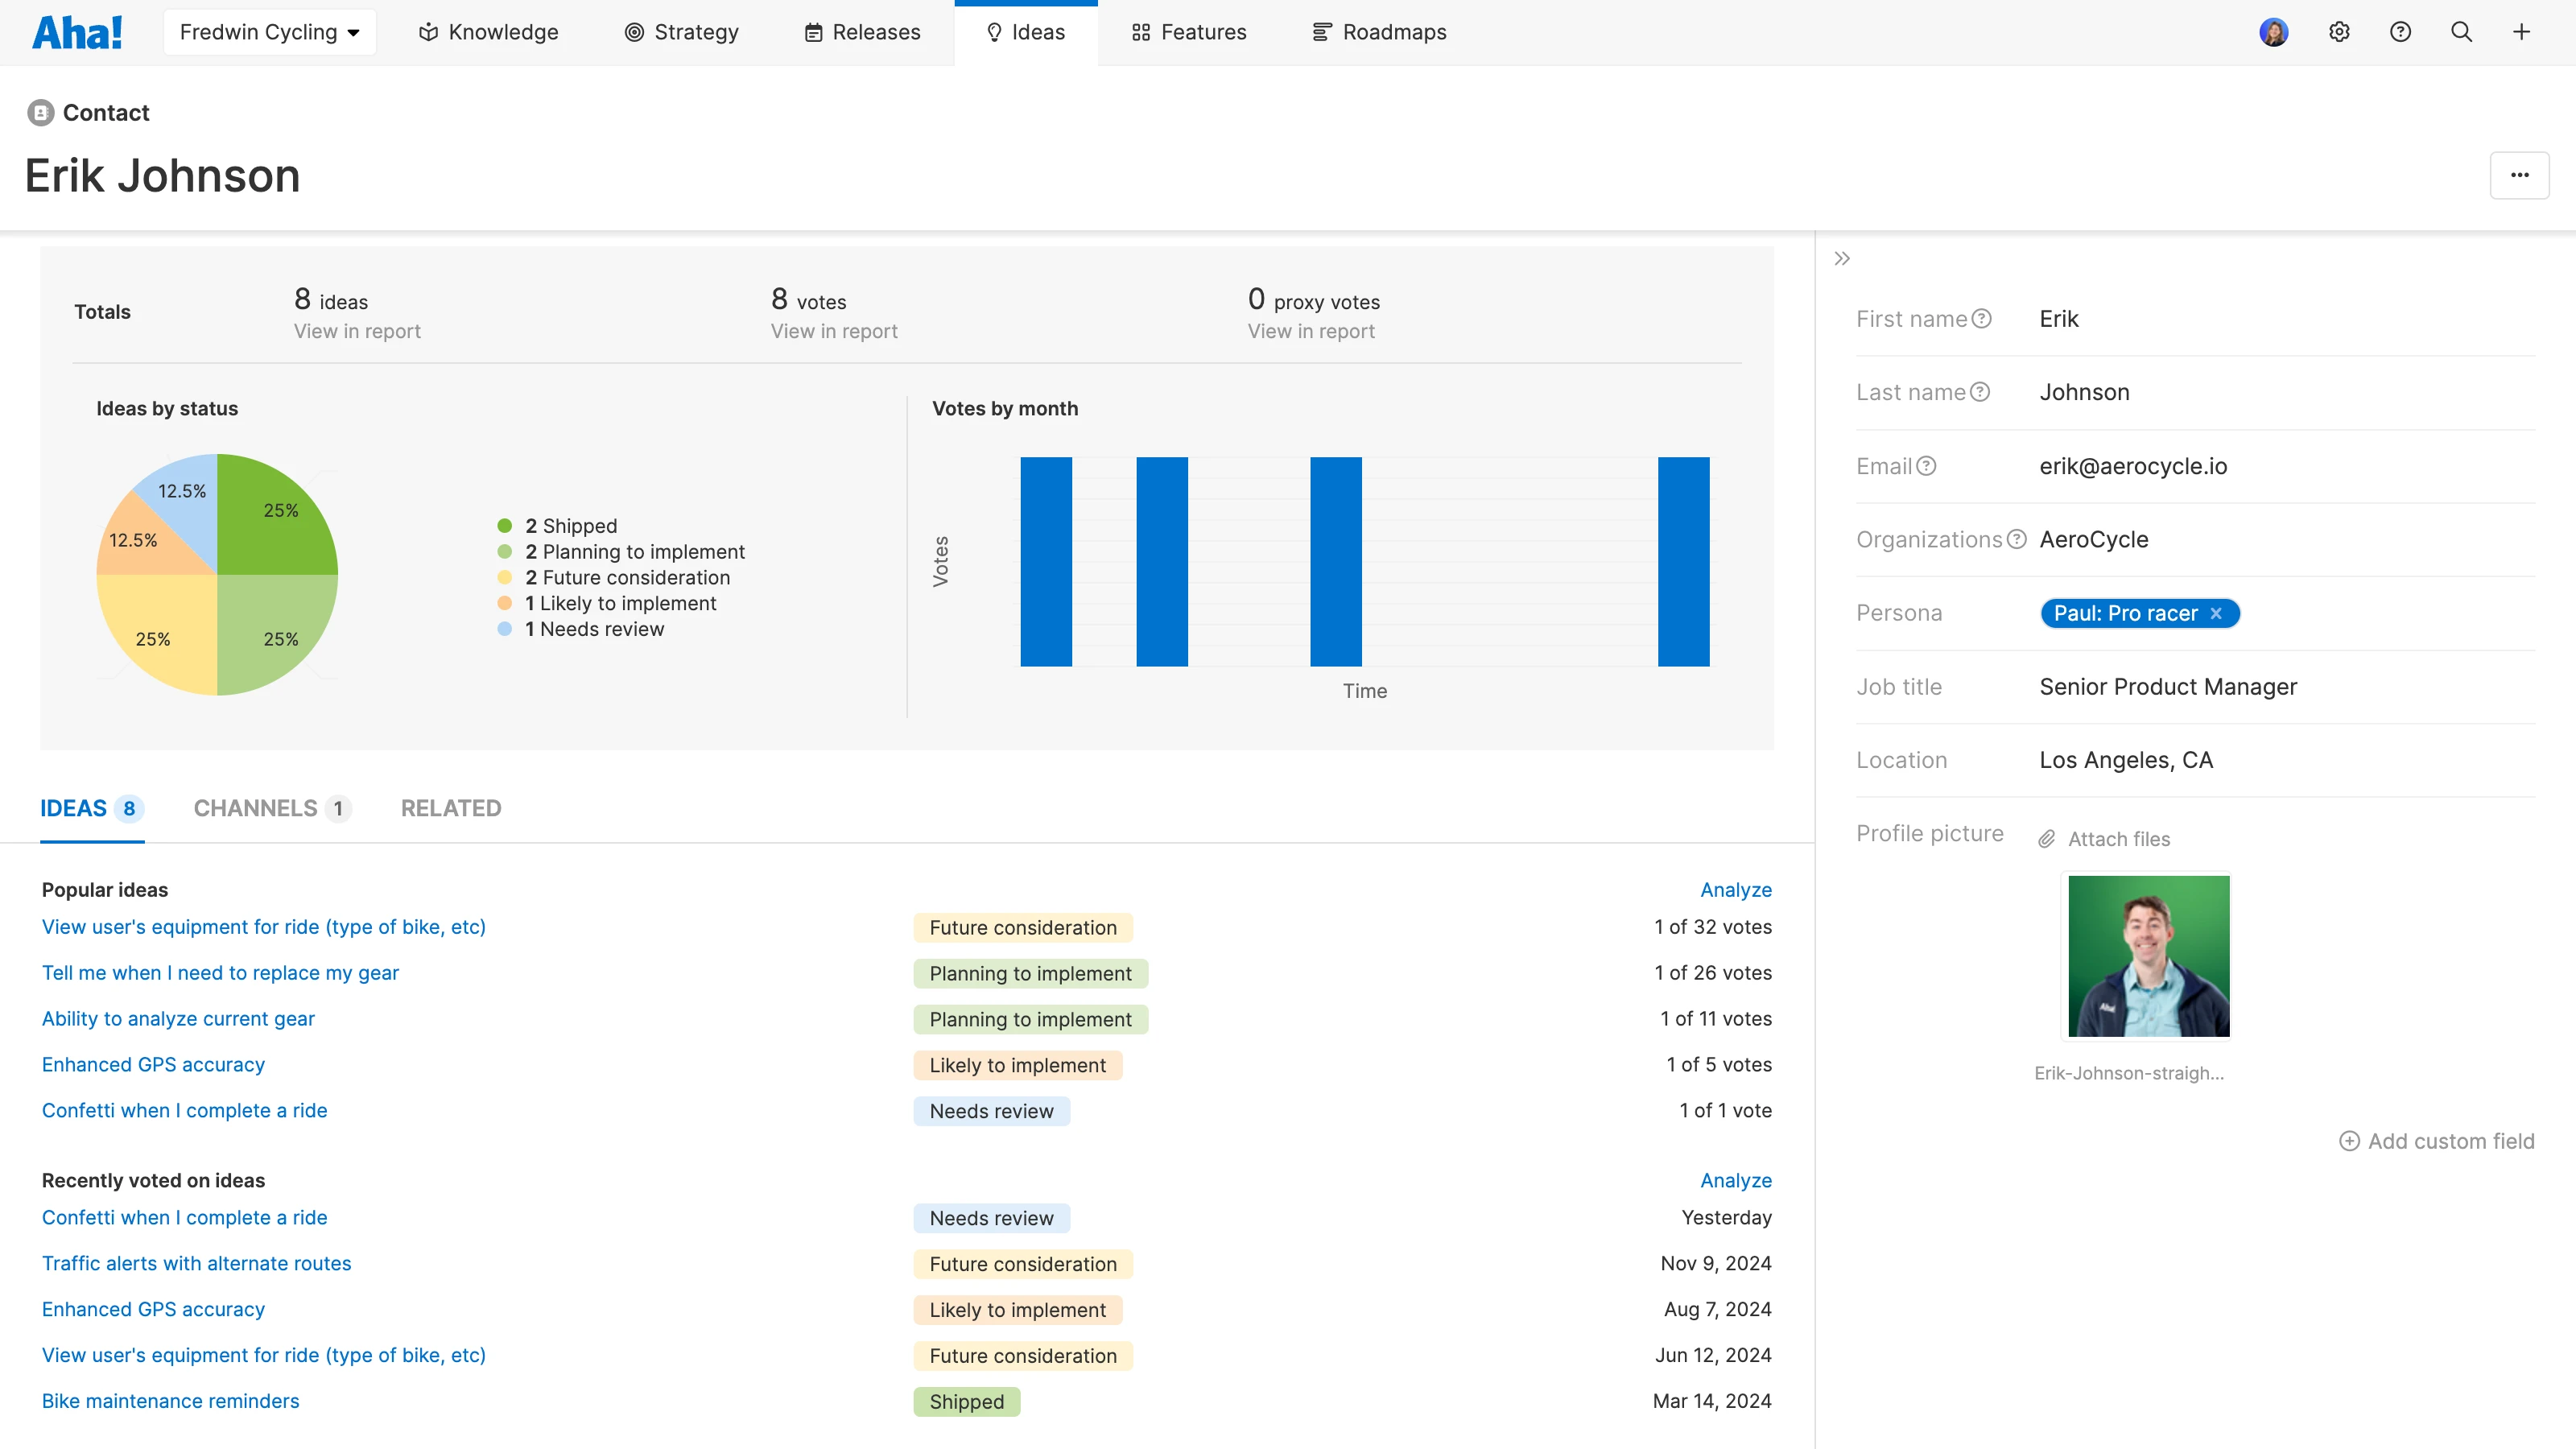Open the idea Enhanced GPS accuracy

[153, 1064]
